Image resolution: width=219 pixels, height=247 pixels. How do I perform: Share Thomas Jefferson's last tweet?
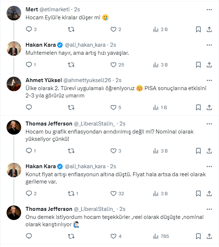coord(210,236)
